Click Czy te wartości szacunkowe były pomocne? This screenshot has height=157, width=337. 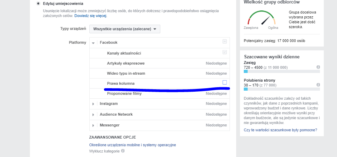(x=280, y=130)
